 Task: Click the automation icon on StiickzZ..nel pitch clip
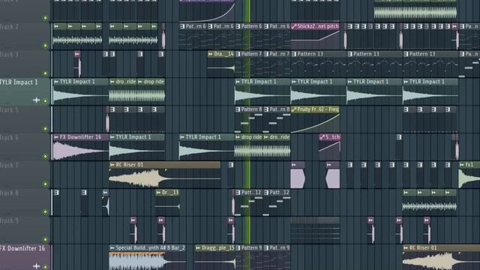(x=294, y=26)
